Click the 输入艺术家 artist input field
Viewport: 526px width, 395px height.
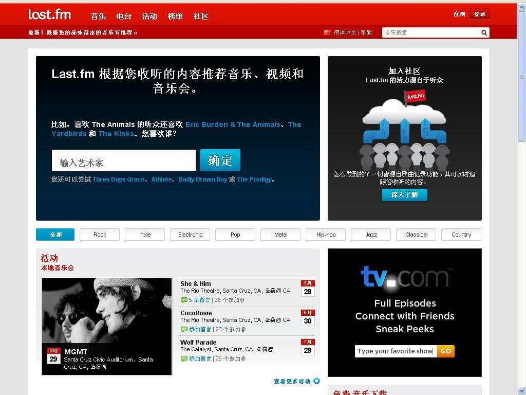click(123, 160)
